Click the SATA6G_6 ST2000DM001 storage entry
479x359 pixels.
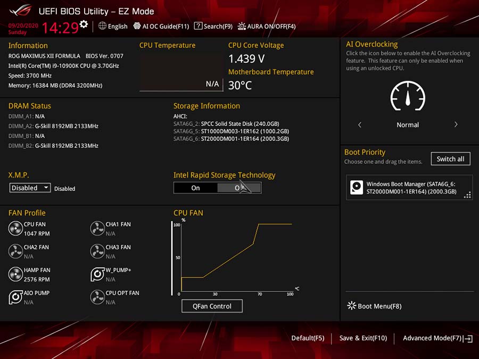click(232, 139)
